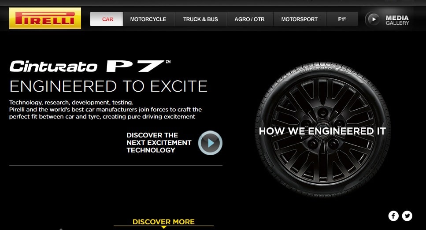Play the Discover Next Excitement Technology video
The height and width of the screenshot is (230, 426).
[210, 143]
